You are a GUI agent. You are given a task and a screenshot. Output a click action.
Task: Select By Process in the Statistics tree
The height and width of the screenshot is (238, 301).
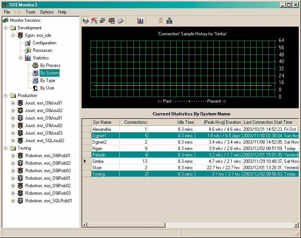pos(50,65)
